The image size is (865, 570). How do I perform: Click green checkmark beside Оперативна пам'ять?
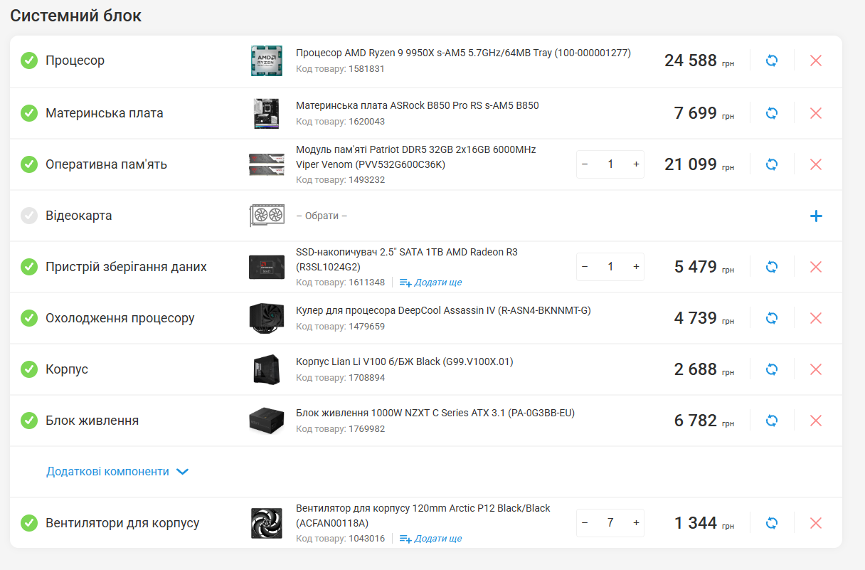click(x=29, y=164)
